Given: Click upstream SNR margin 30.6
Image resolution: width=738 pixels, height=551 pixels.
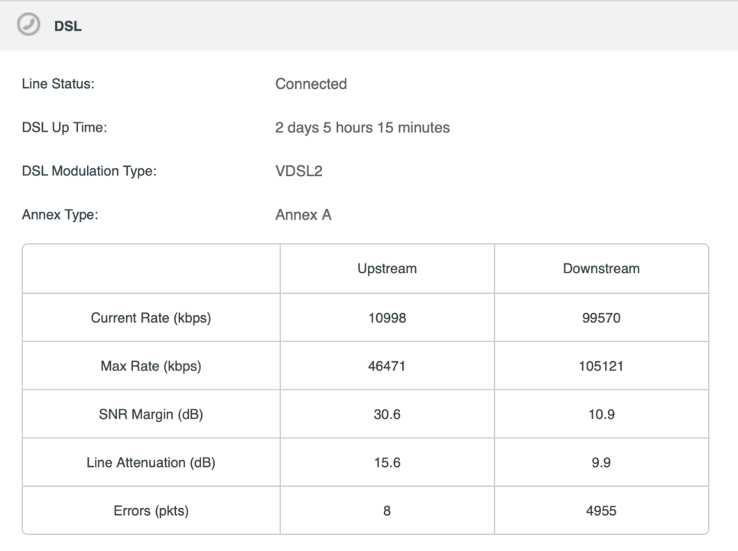Looking at the screenshot, I should click(387, 415).
